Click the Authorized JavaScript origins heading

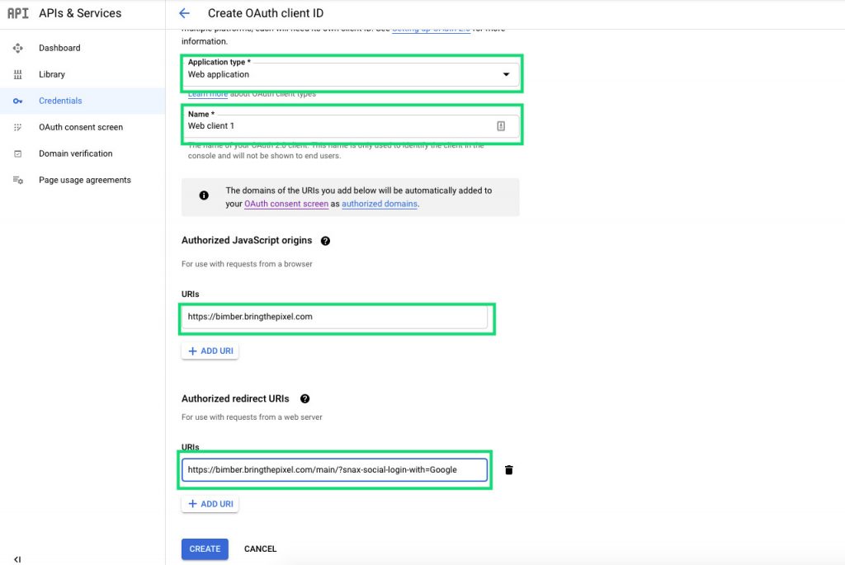(247, 240)
